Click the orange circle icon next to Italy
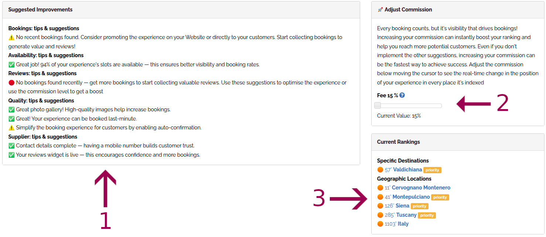The height and width of the screenshot is (237, 546). pos(380,224)
